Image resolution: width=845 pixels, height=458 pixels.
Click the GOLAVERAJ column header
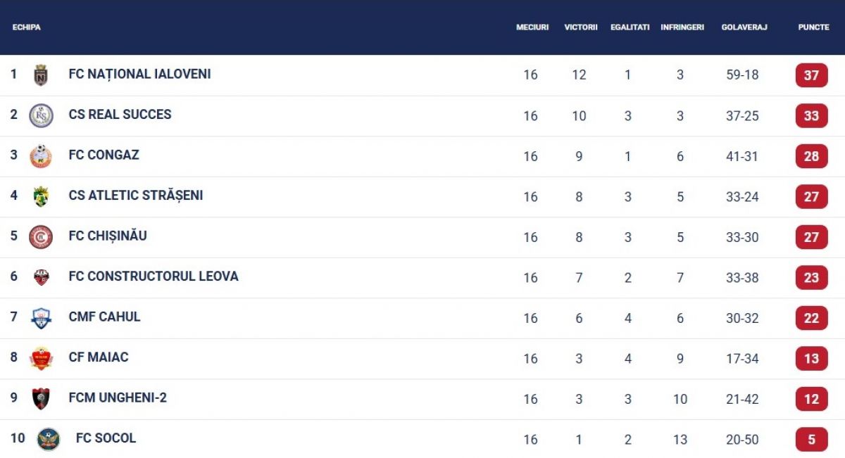click(x=744, y=27)
